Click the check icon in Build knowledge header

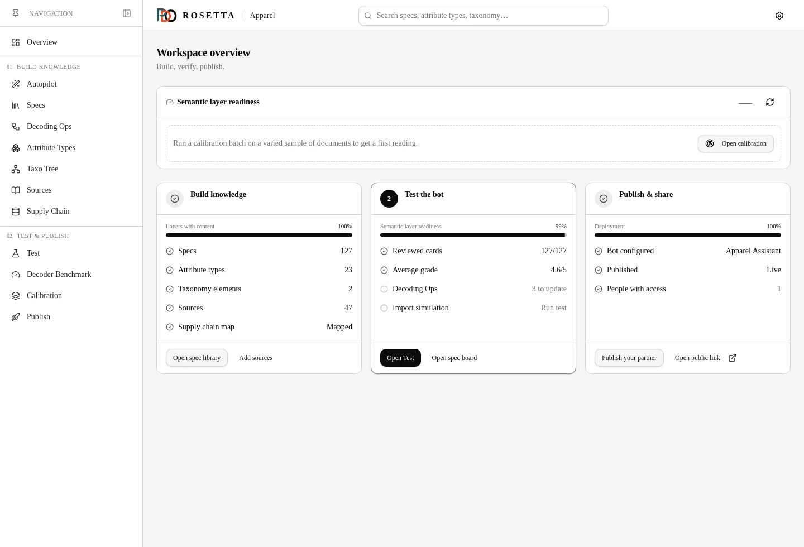(175, 199)
